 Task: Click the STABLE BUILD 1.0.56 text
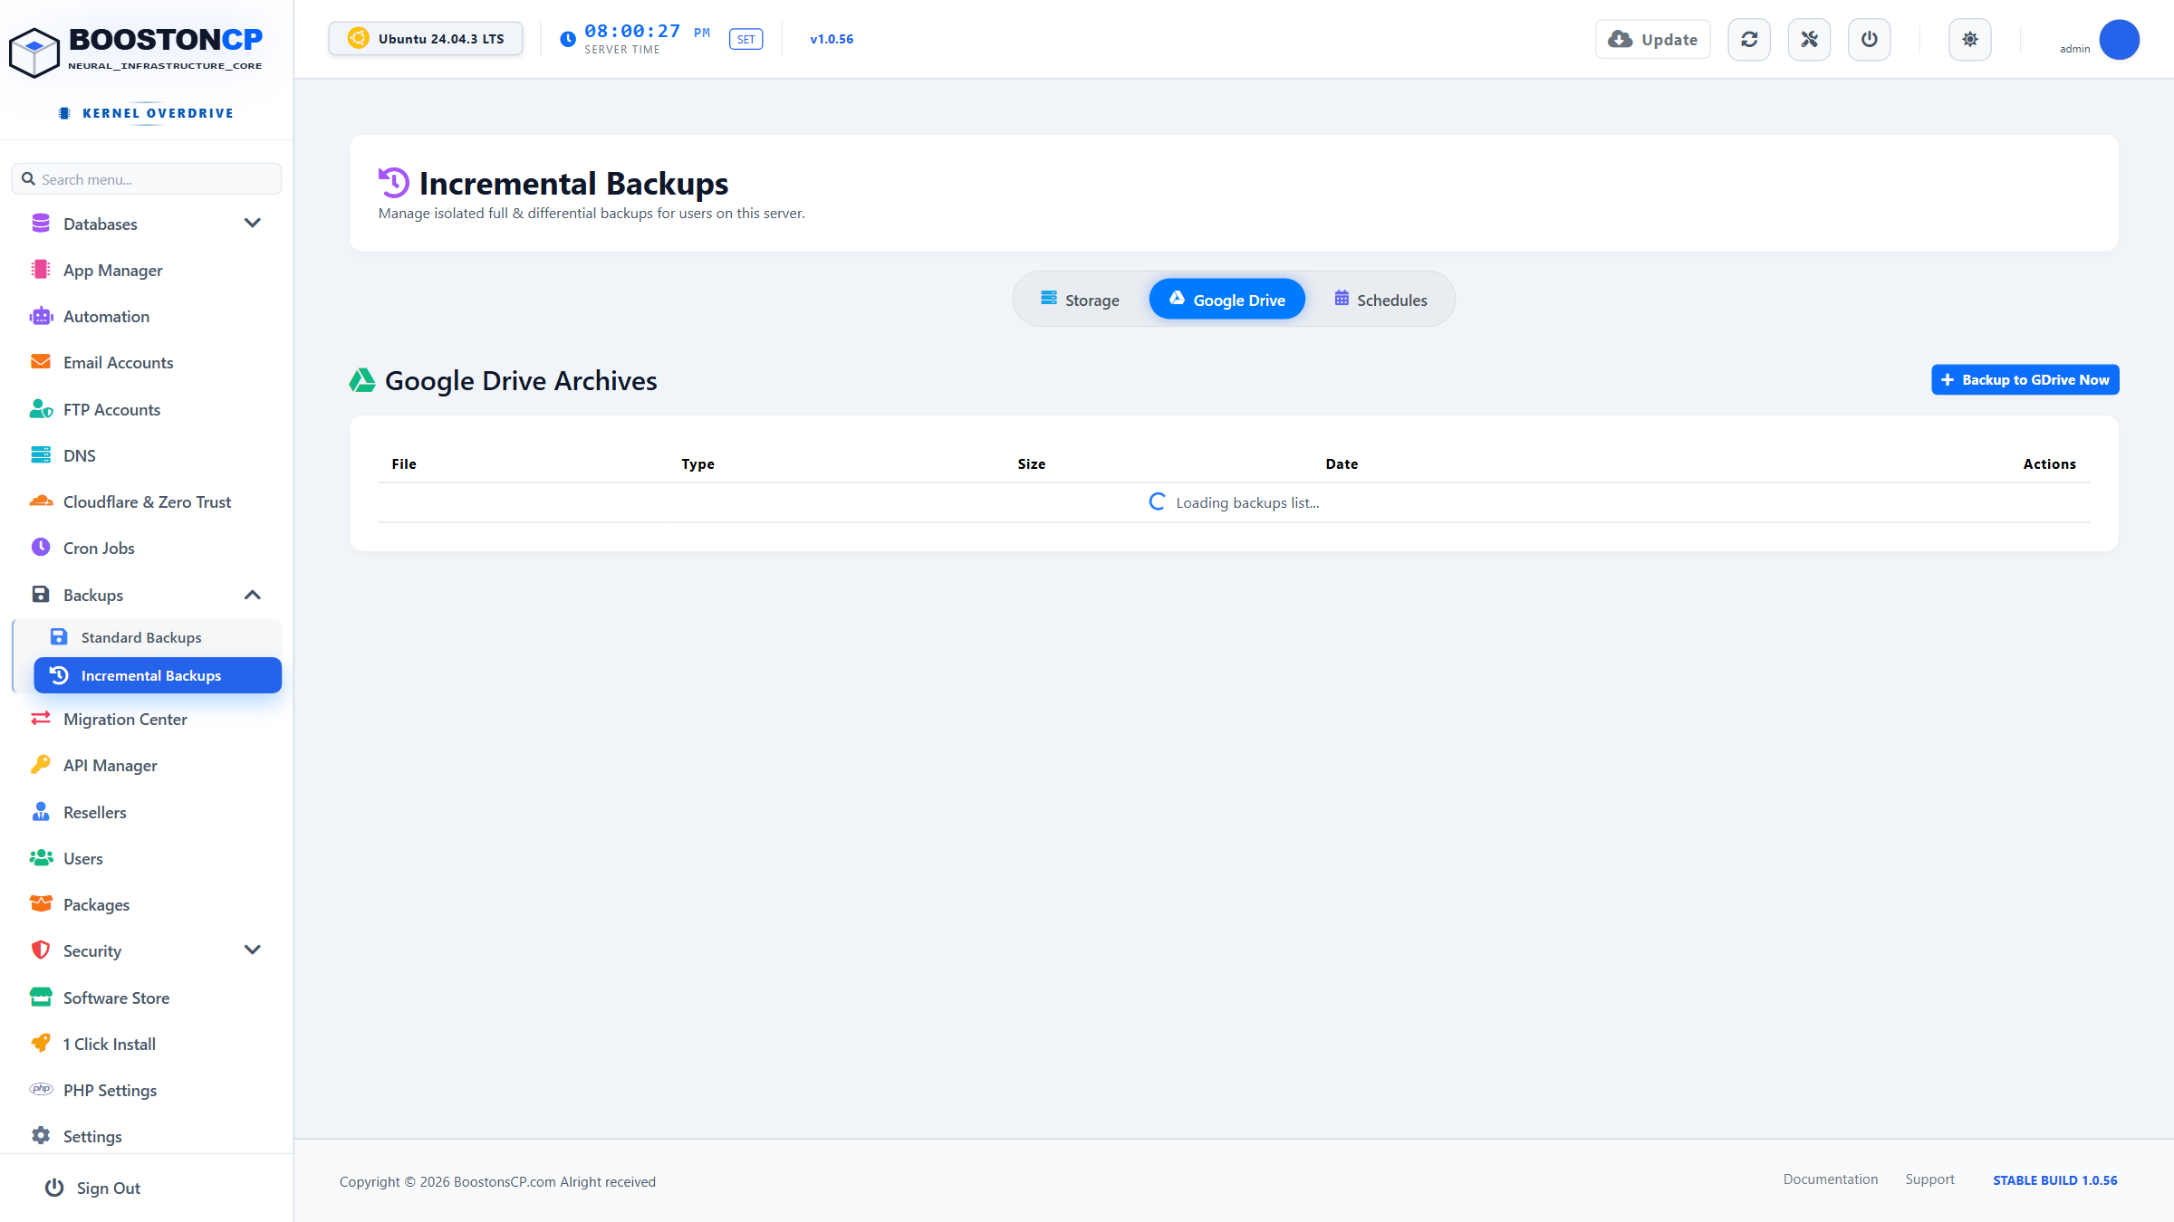click(2054, 1180)
